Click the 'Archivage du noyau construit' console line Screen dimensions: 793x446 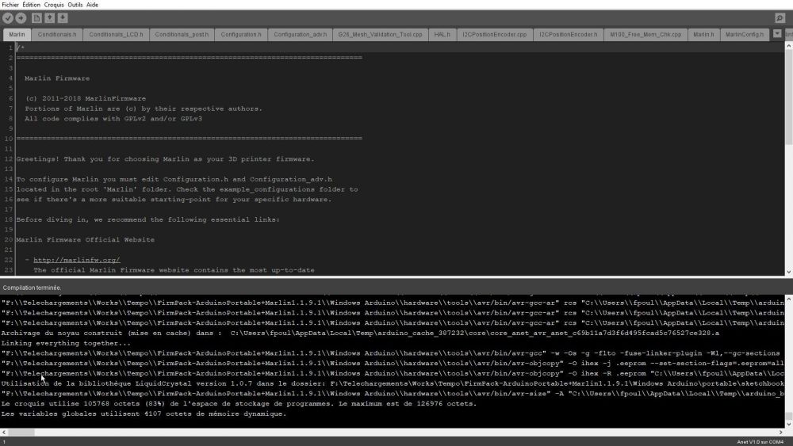coord(360,334)
